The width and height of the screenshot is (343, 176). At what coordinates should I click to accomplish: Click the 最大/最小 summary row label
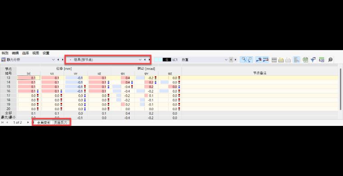(8, 117)
